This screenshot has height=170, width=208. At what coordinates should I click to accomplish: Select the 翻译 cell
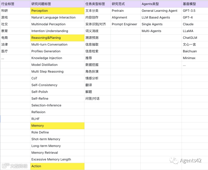coord(97,85)
